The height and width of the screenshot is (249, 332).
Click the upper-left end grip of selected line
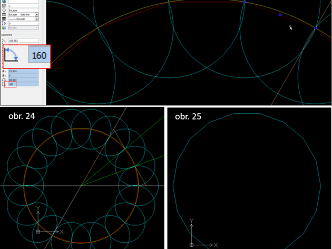click(x=245, y=2)
